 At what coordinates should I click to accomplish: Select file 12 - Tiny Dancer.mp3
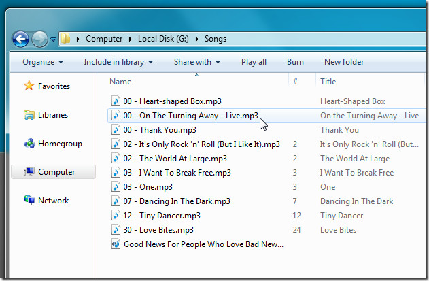[162, 216]
